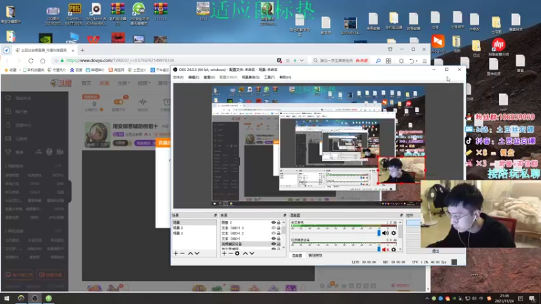Open the OBS 帮助(H) menu

pyautogui.click(x=285, y=77)
